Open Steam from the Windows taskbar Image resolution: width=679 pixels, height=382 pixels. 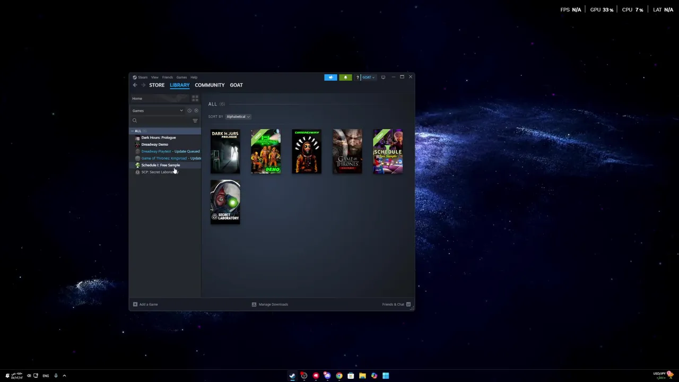pos(292,376)
